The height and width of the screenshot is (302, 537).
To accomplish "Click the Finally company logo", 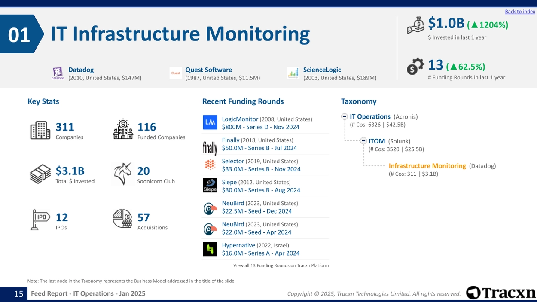I will pyautogui.click(x=210, y=148).
